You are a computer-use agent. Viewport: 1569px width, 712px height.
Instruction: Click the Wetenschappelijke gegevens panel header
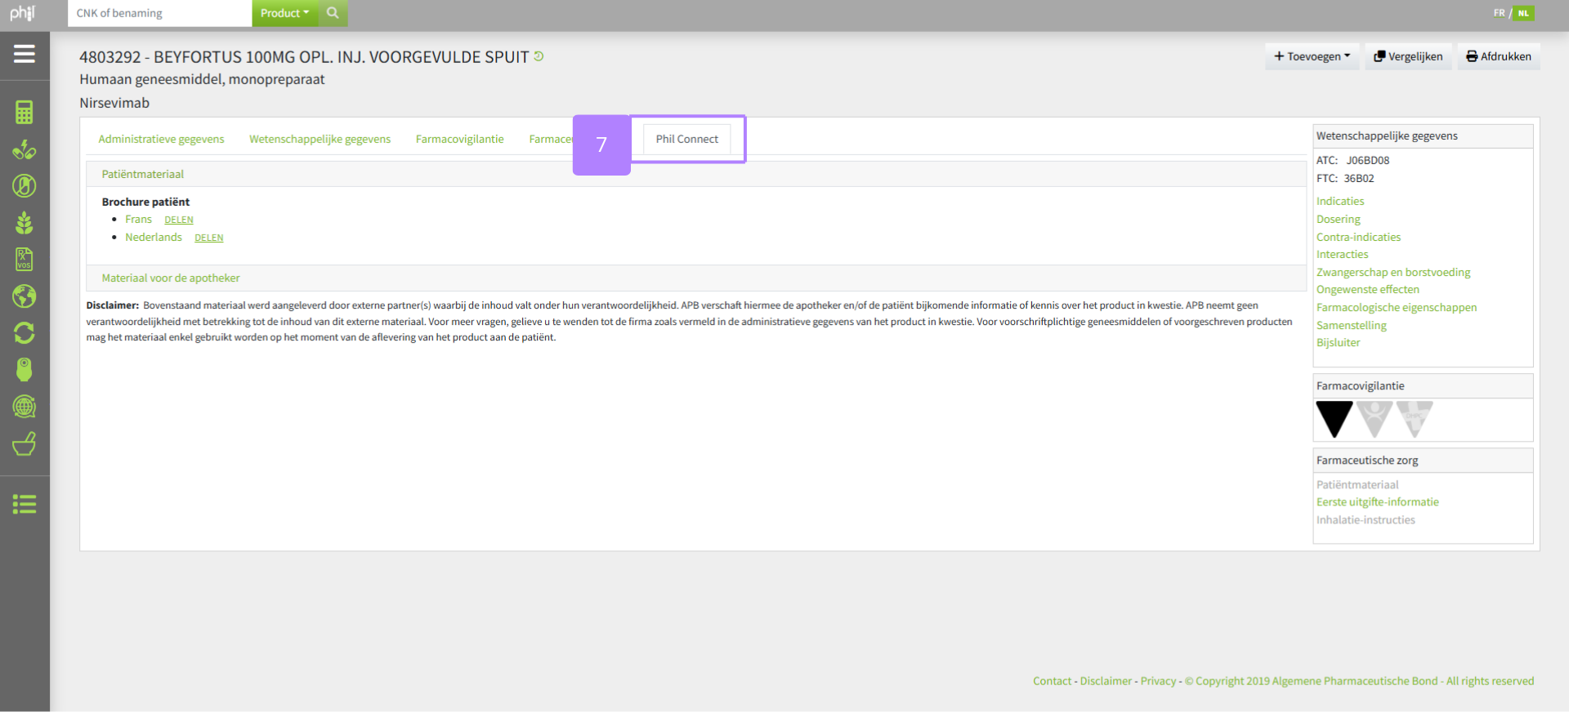tap(1423, 136)
